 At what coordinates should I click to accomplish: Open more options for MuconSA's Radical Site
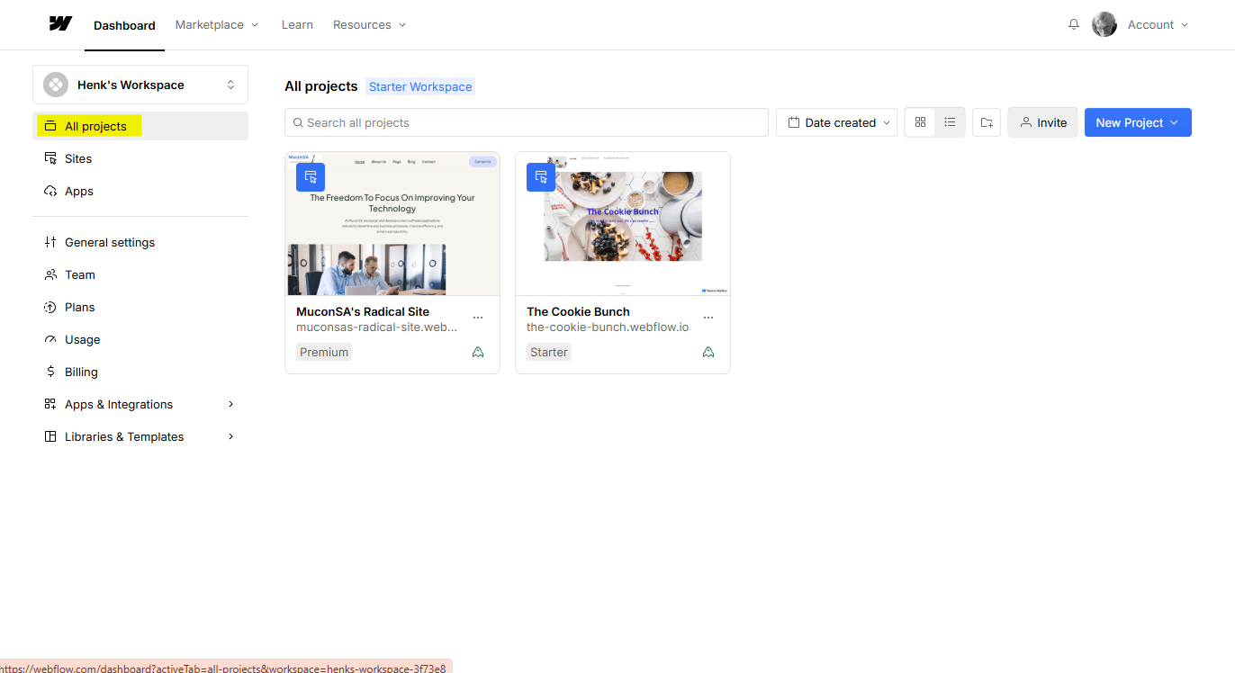pyautogui.click(x=478, y=318)
